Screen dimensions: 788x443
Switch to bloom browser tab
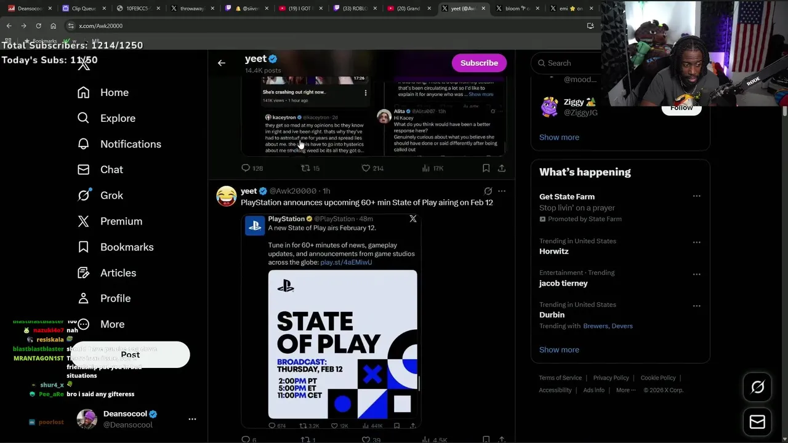pyautogui.click(x=517, y=9)
